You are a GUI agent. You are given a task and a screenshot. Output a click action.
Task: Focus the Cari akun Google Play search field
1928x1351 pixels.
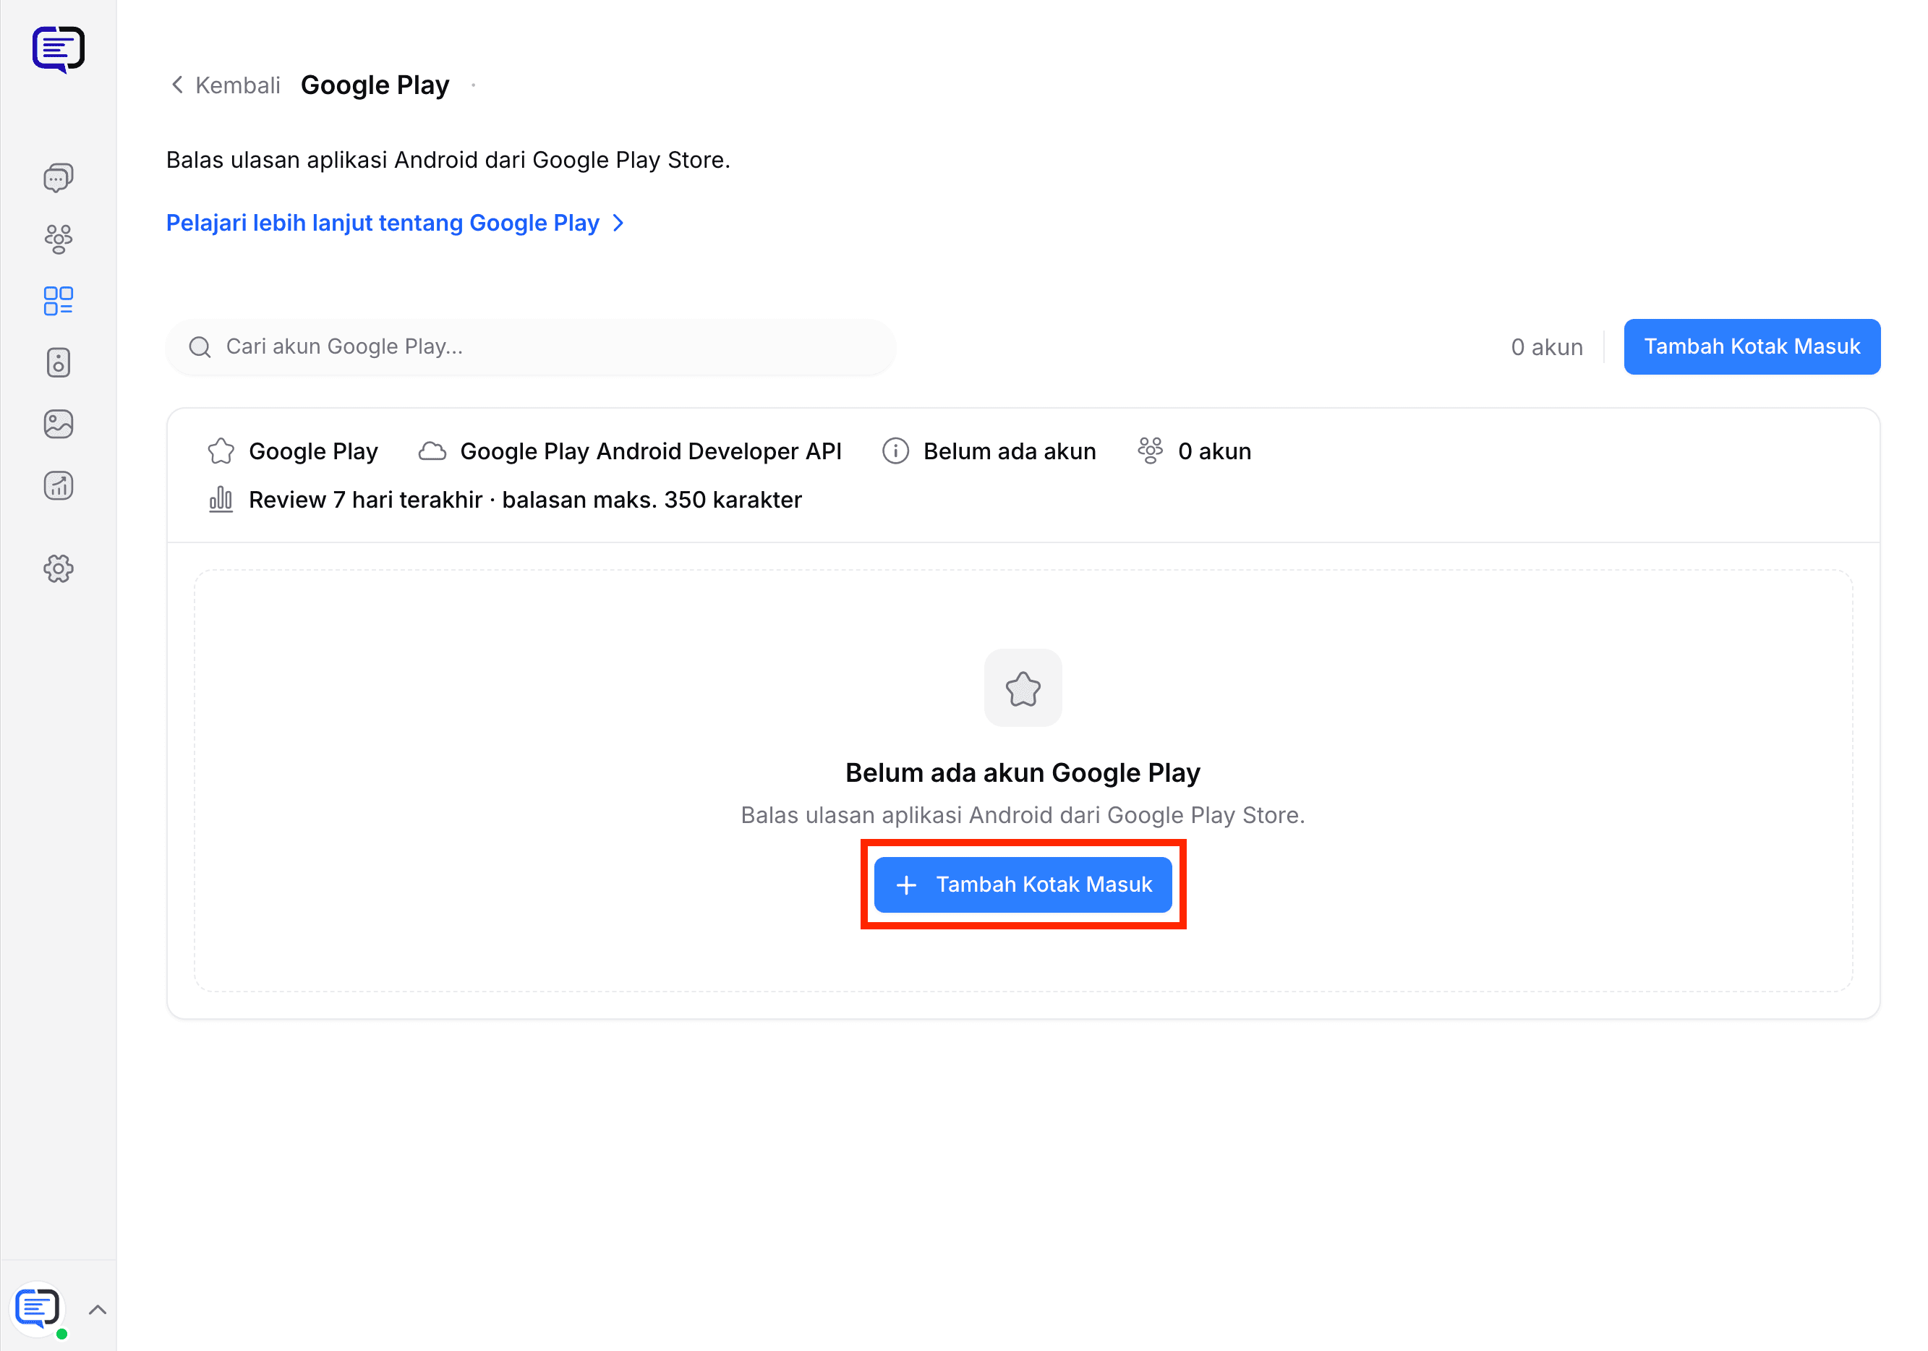pyautogui.click(x=531, y=346)
